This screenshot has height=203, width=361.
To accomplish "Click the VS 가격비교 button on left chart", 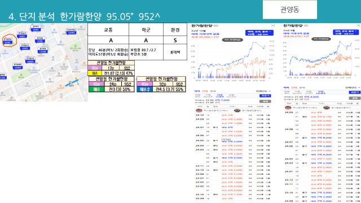I will click(x=232, y=40).
